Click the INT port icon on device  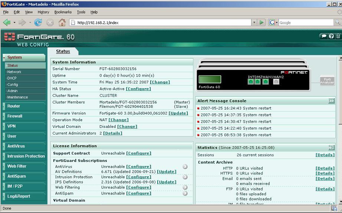pyautogui.click(x=251, y=81)
